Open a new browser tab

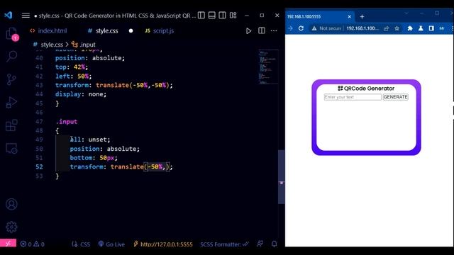click(362, 17)
